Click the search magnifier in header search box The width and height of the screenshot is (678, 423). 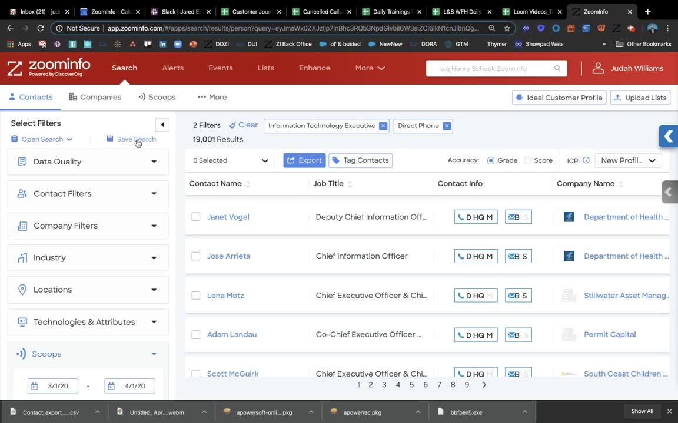557,68
